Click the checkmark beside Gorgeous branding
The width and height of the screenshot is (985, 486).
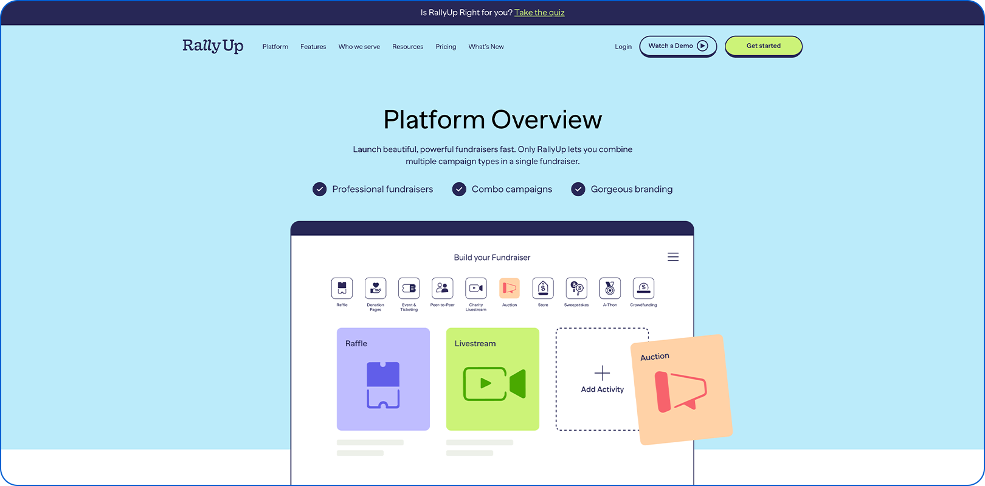point(578,190)
